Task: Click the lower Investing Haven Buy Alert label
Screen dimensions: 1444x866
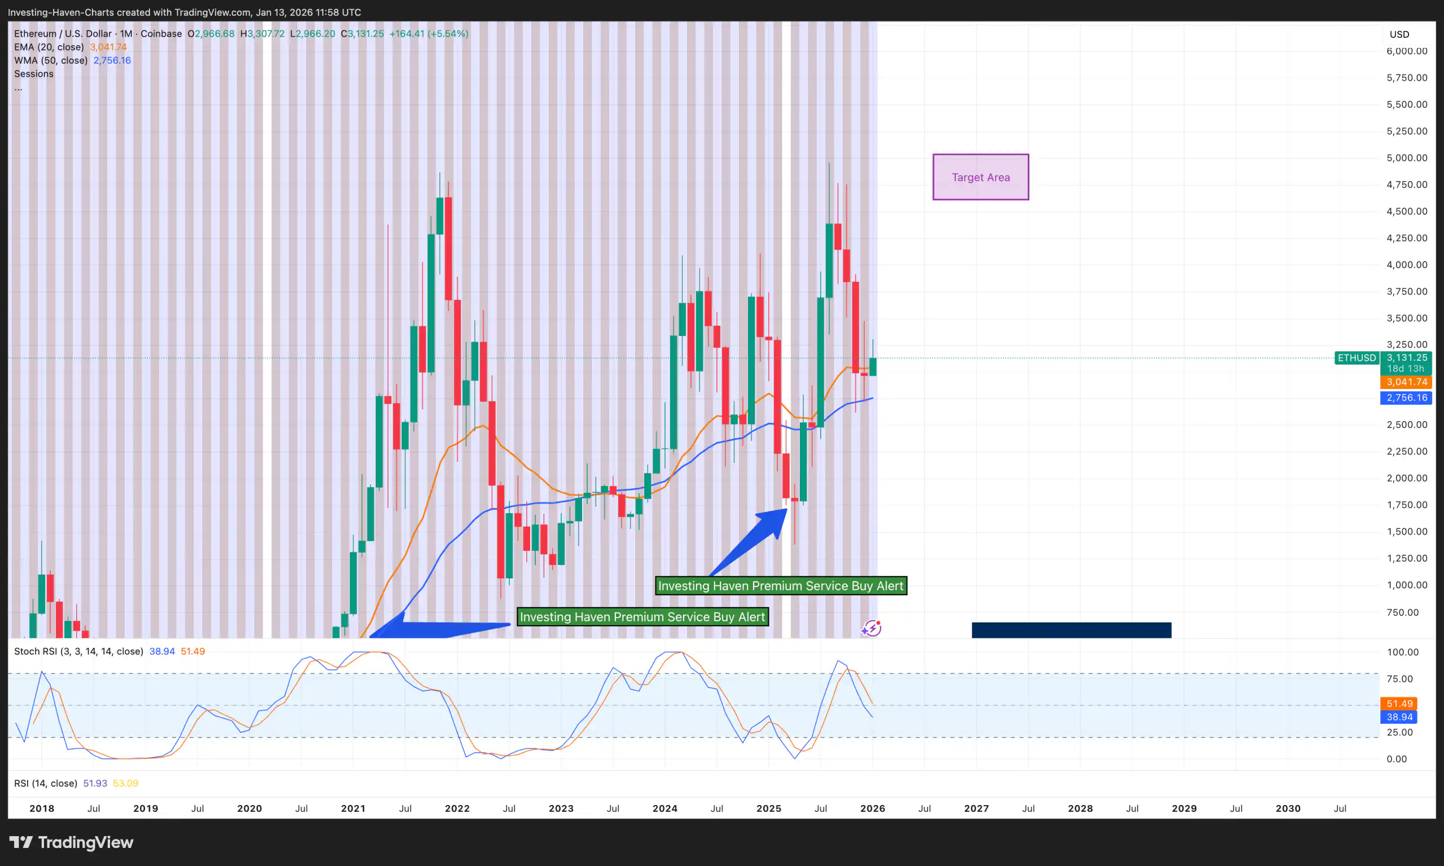Action: [642, 617]
